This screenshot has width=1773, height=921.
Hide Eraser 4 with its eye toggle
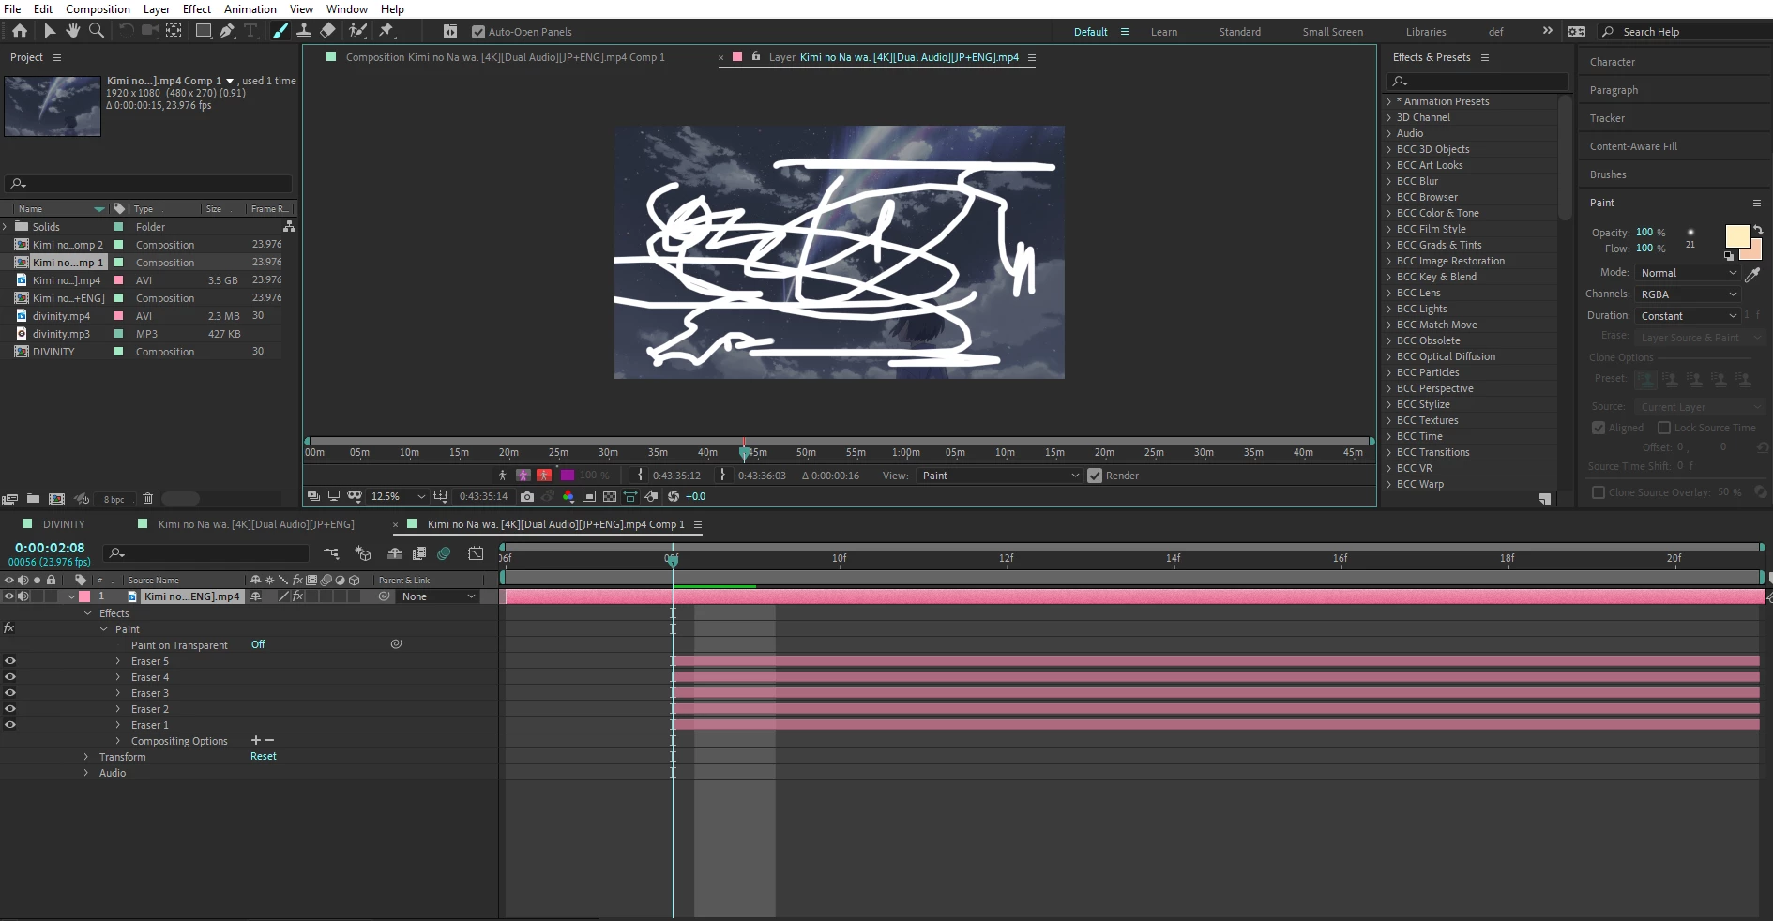click(x=10, y=677)
